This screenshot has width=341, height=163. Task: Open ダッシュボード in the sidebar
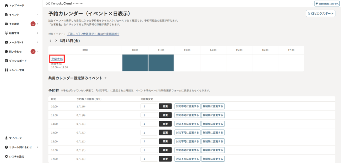(x=18, y=61)
